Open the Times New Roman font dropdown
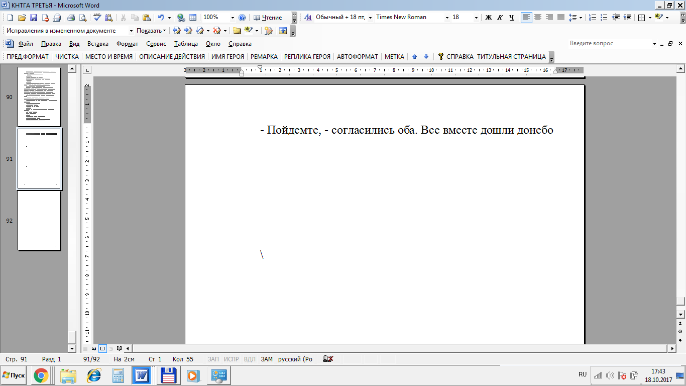Screen dimensions: 686x386 (447, 17)
